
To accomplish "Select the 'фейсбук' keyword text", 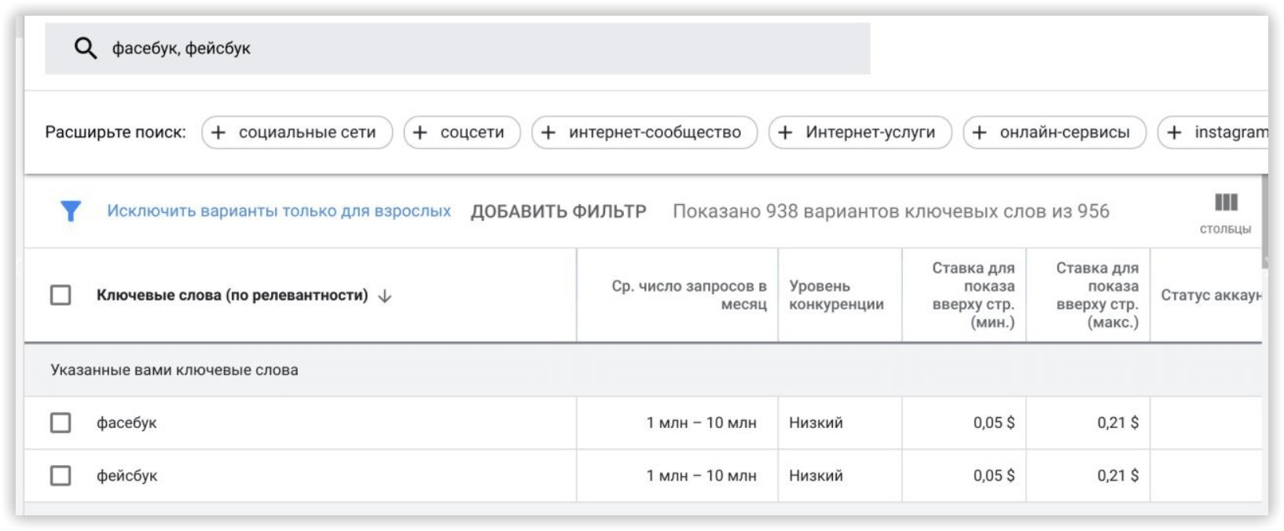I will tap(127, 475).
